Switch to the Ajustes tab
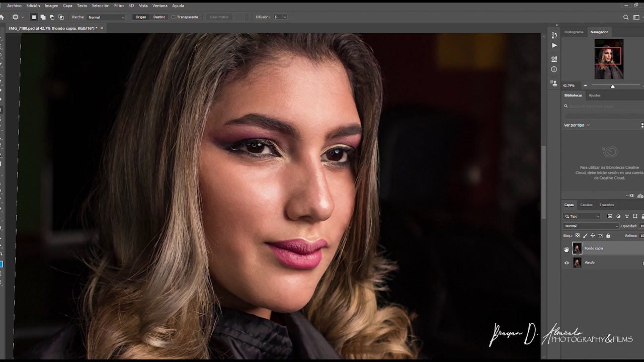 point(595,96)
